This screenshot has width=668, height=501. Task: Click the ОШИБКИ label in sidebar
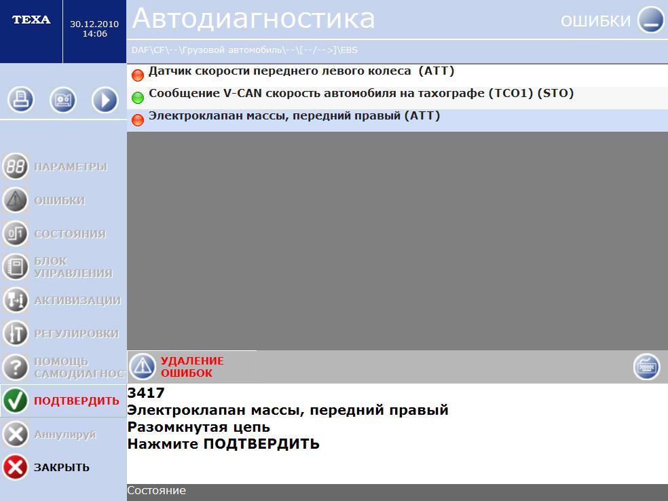[60, 200]
